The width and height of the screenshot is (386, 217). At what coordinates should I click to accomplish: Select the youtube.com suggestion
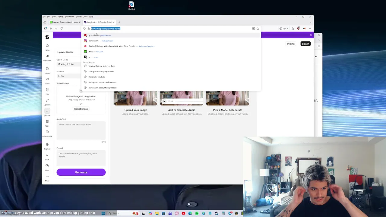171,35
